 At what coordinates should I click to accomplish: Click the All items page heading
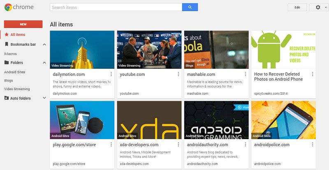61,24
